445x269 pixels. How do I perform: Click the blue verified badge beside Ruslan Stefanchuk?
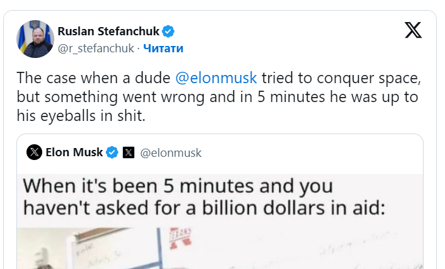tap(169, 31)
